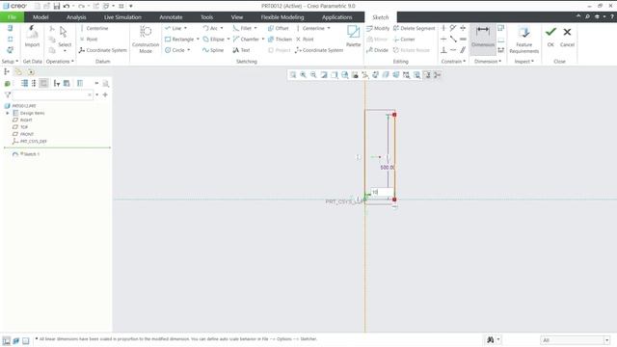Switch to the View tab

237,17
